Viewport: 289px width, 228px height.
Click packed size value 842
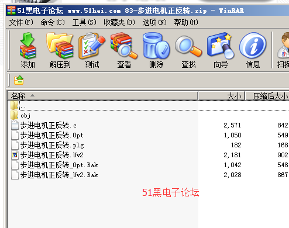[283, 125]
